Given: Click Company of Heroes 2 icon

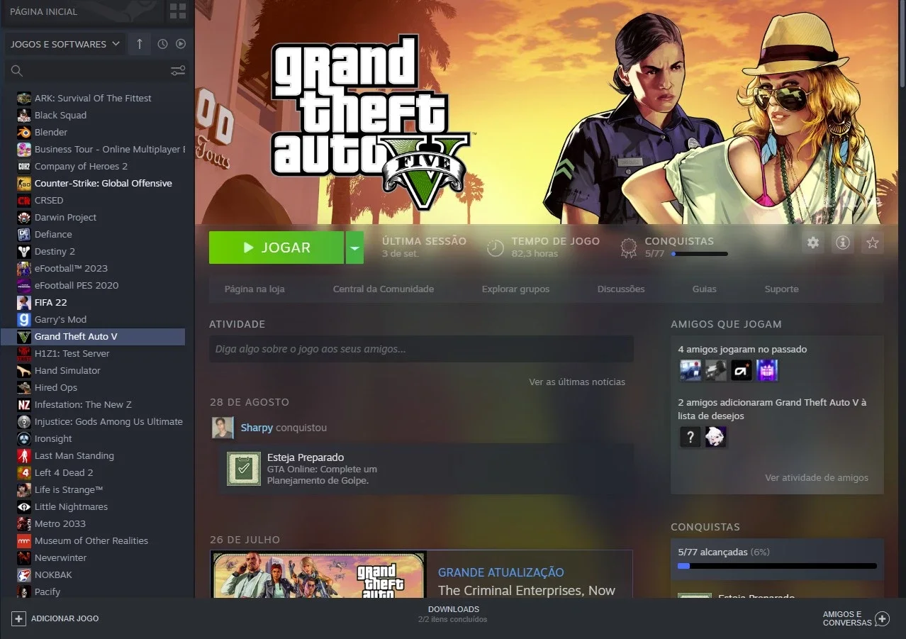Looking at the screenshot, I should coord(24,166).
